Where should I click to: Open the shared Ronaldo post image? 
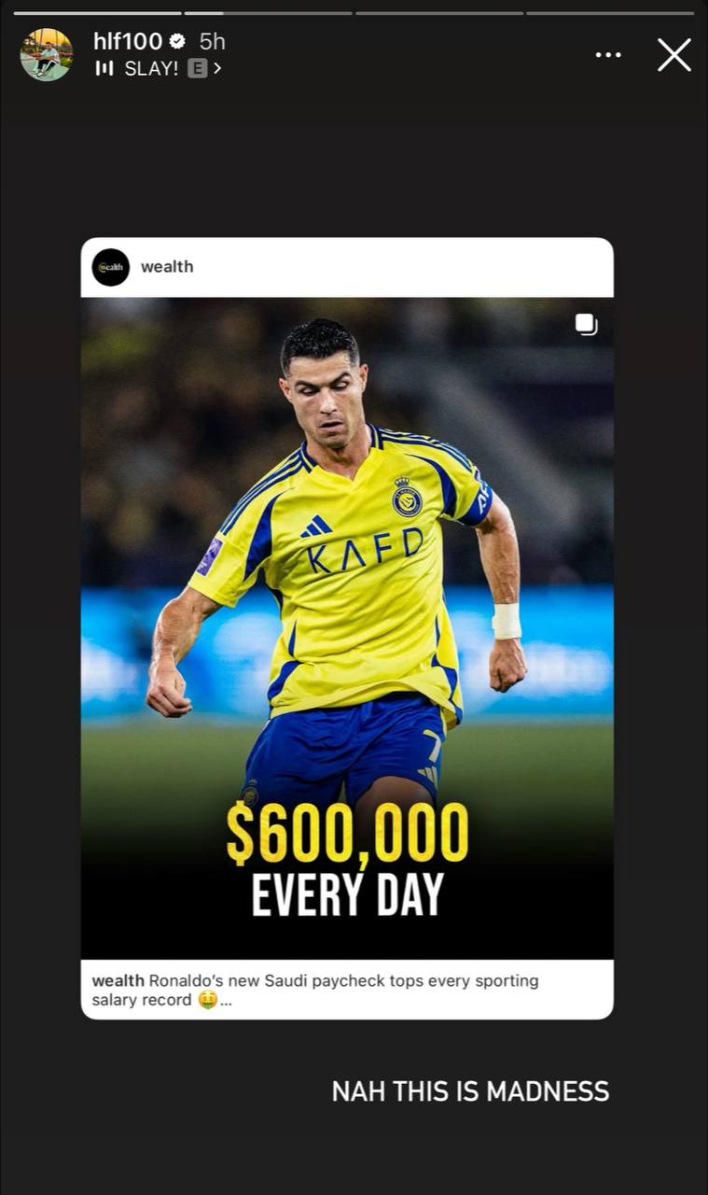[347, 627]
